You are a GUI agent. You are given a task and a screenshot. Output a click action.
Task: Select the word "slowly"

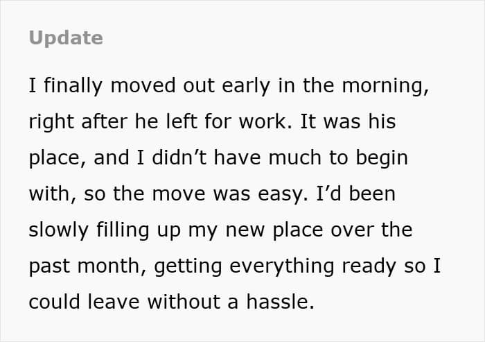58,230
